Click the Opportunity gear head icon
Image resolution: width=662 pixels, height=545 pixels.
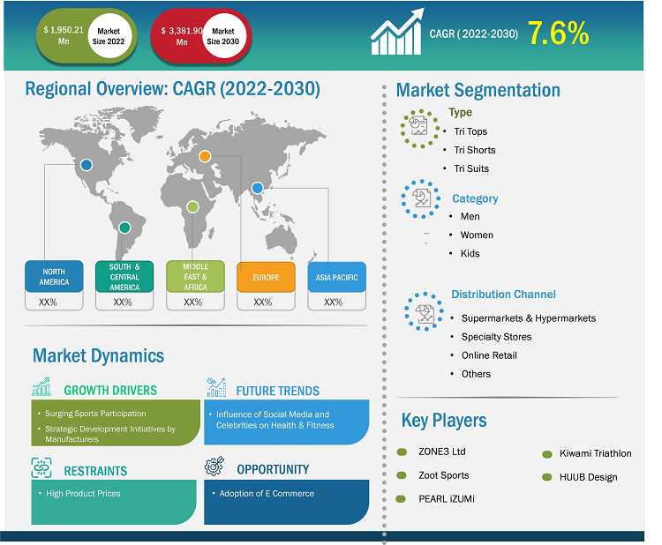(x=214, y=467)
